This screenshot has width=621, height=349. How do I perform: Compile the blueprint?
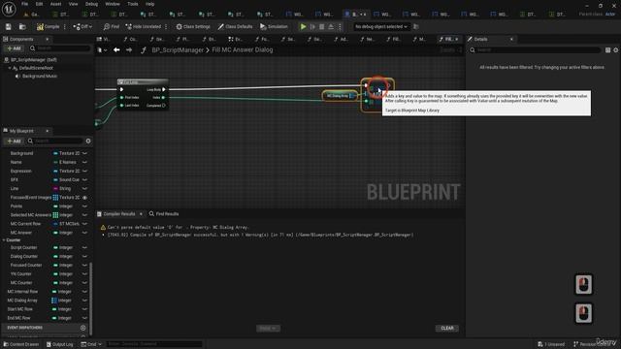[48, 26]
